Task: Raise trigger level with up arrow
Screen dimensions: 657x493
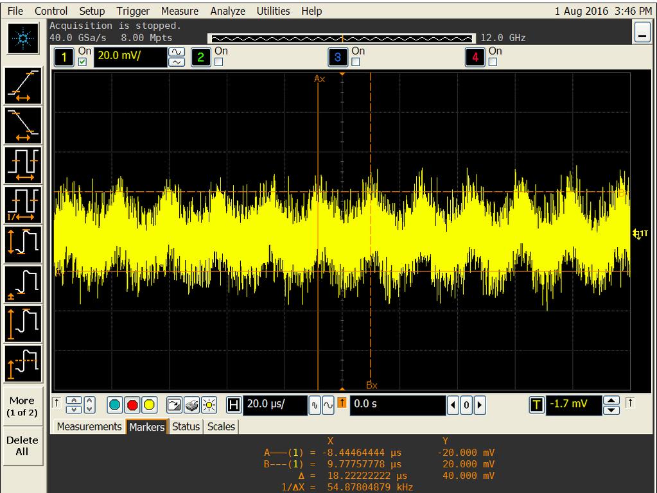Action: (x=611, y=401)
